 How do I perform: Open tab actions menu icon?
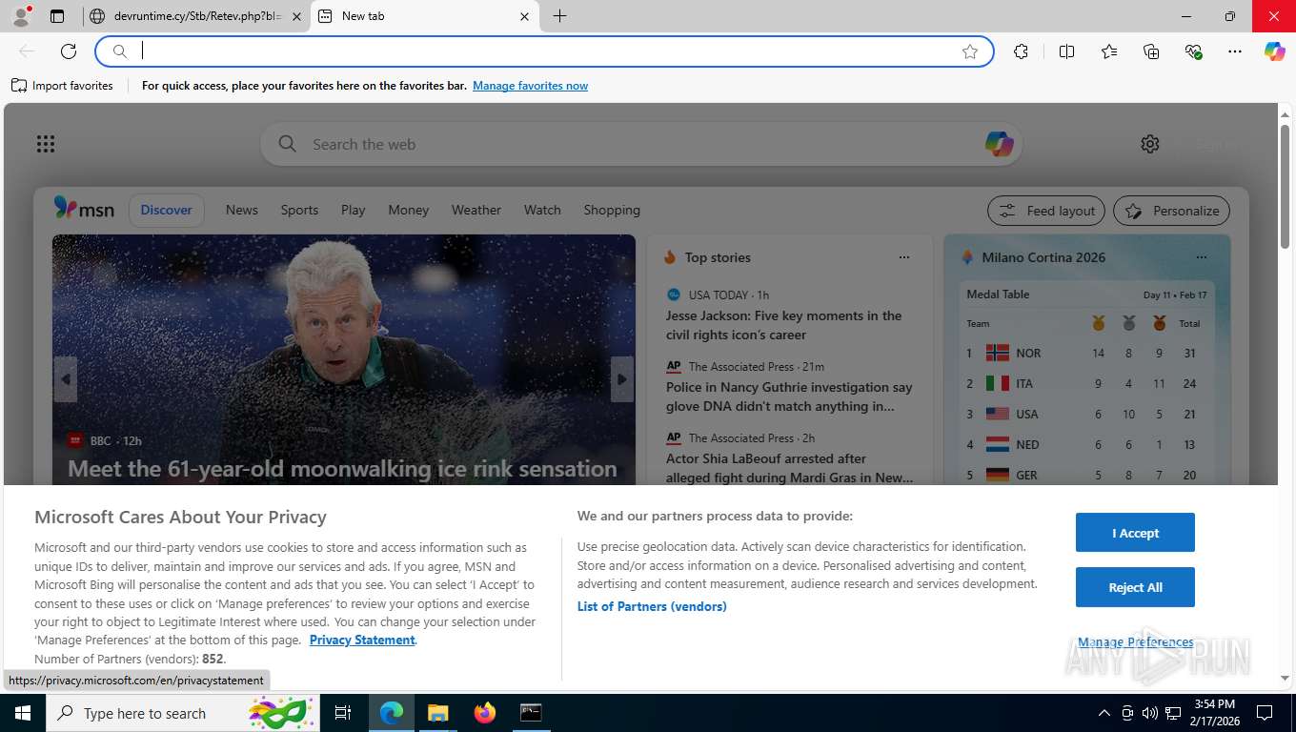coord(57,16)
